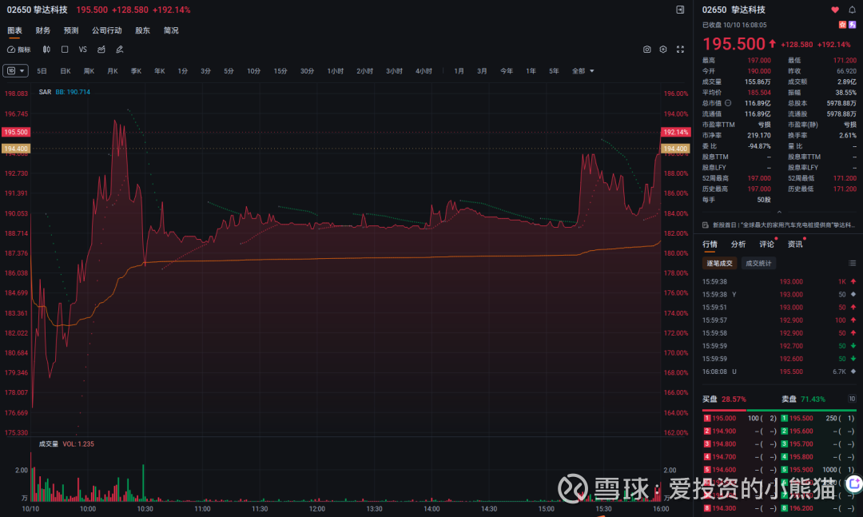Click the chart overlay icon next to VS
Image resolution: width=863 pixels, height=517 pixels.
101,50
